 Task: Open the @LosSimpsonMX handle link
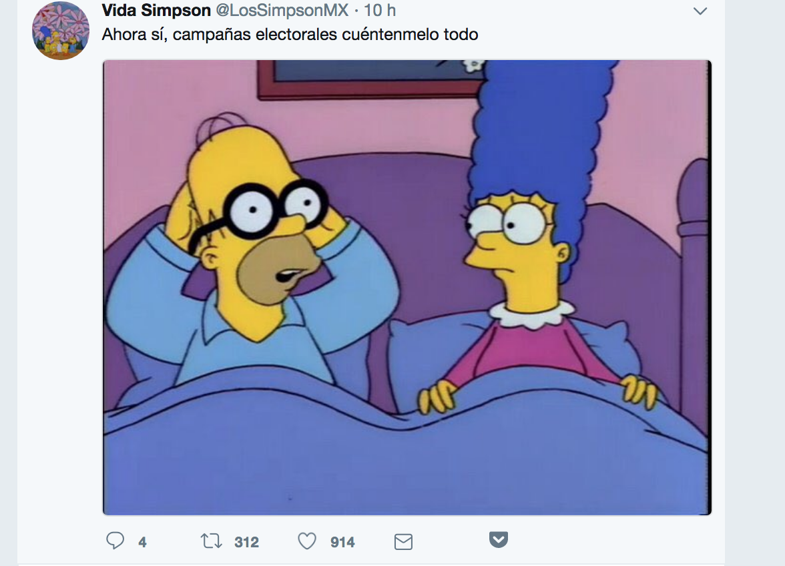(282, 10)
